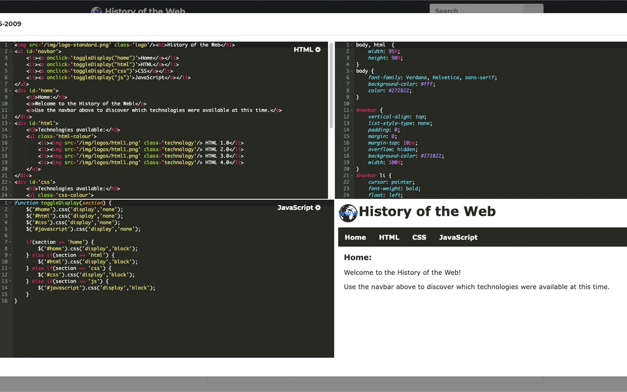Click the $('#home').css display none JS line
The image size is (627, 392).
tap(75, 209)
